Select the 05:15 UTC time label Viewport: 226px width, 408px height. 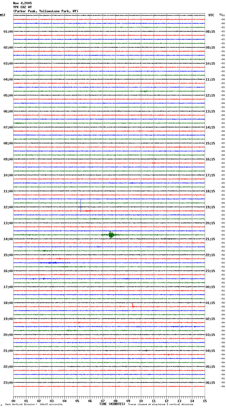click(210, 367)
